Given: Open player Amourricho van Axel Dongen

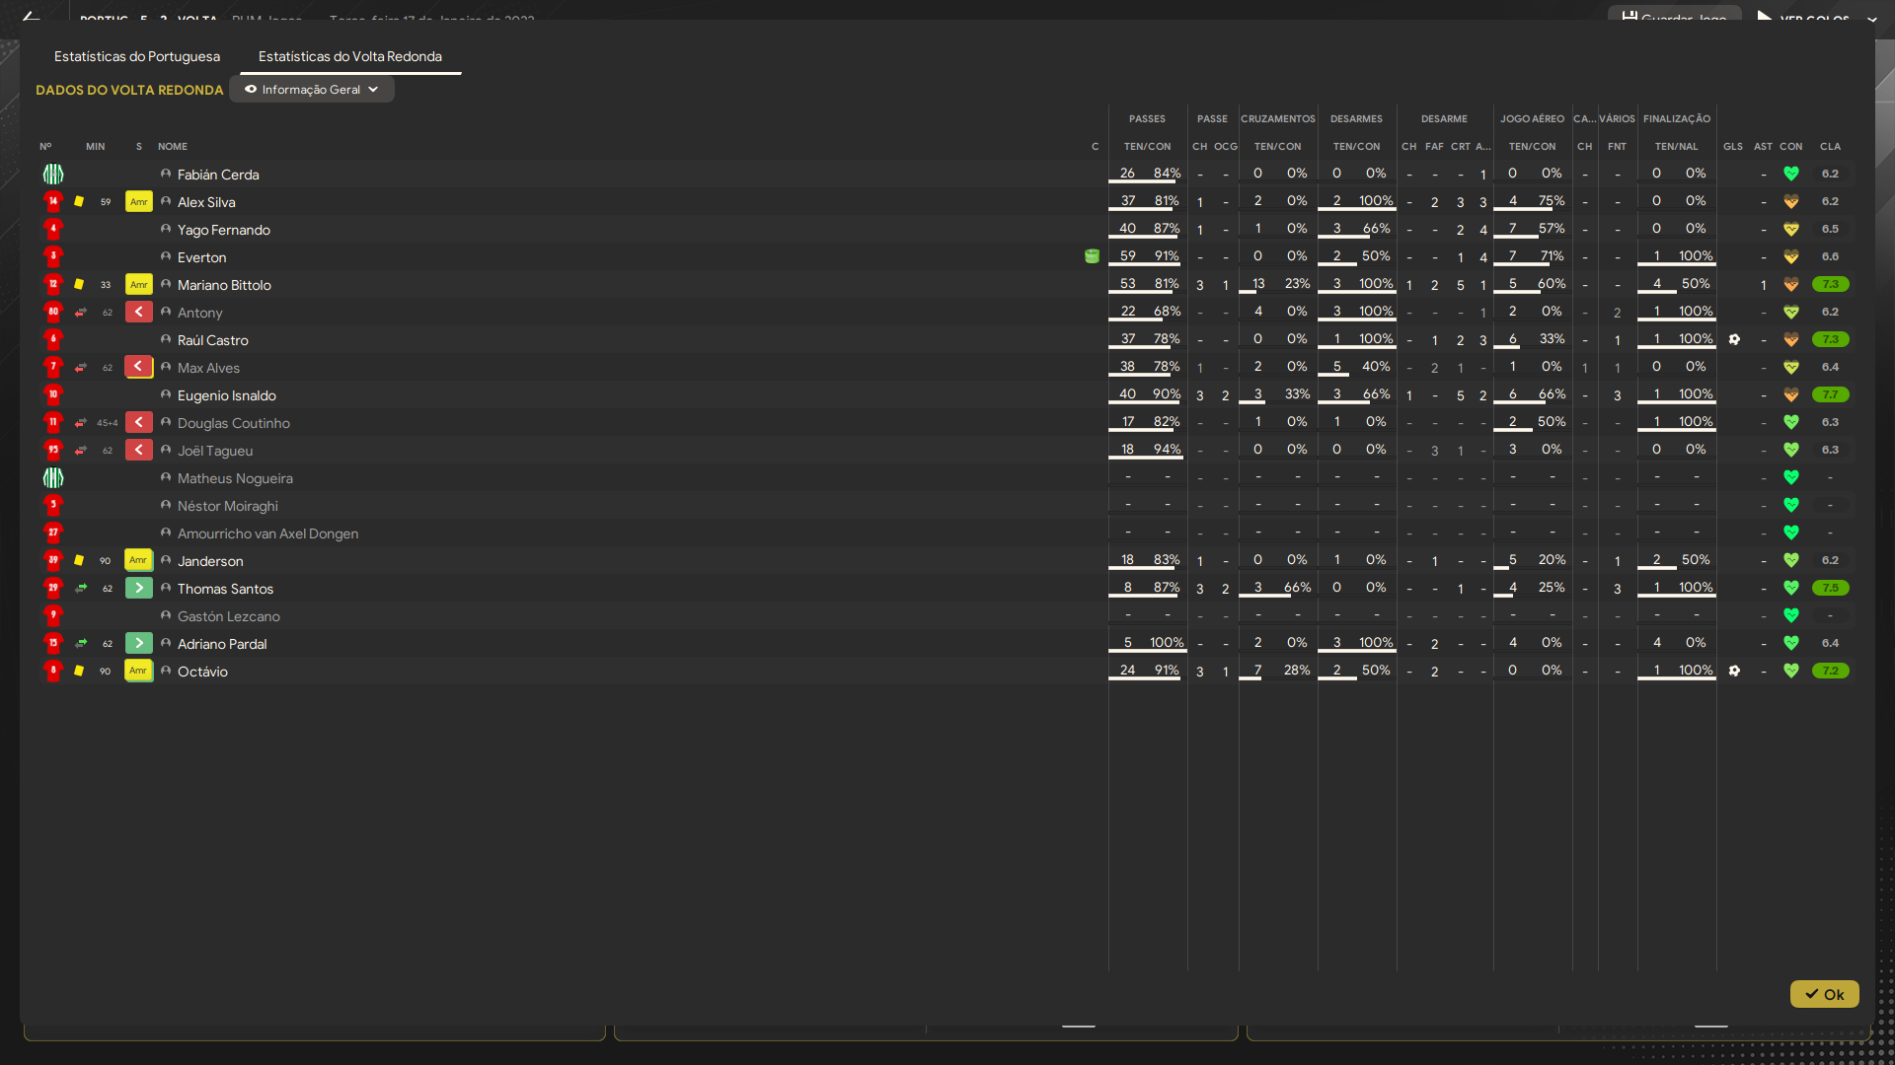Looking at the screenshot, I should (x=267, y=533).
